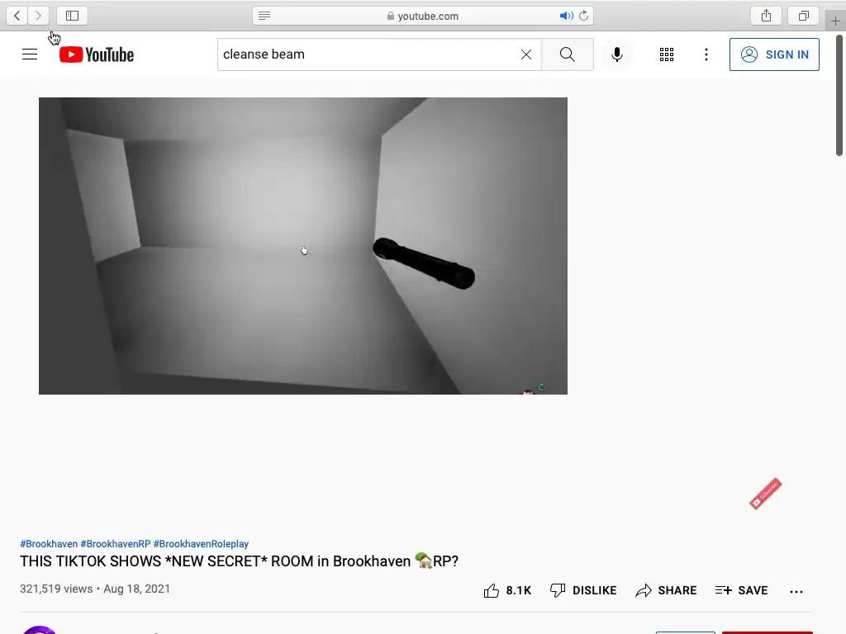Go to the YouTube home logo
This screenshot has height=634, width=846.
click(x=97, y=54)
